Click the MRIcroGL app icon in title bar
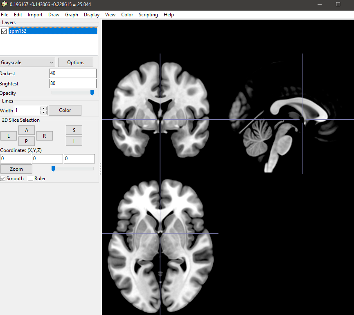Image resolution: width=354 pixels, height=315 pixels. [5, 4]
